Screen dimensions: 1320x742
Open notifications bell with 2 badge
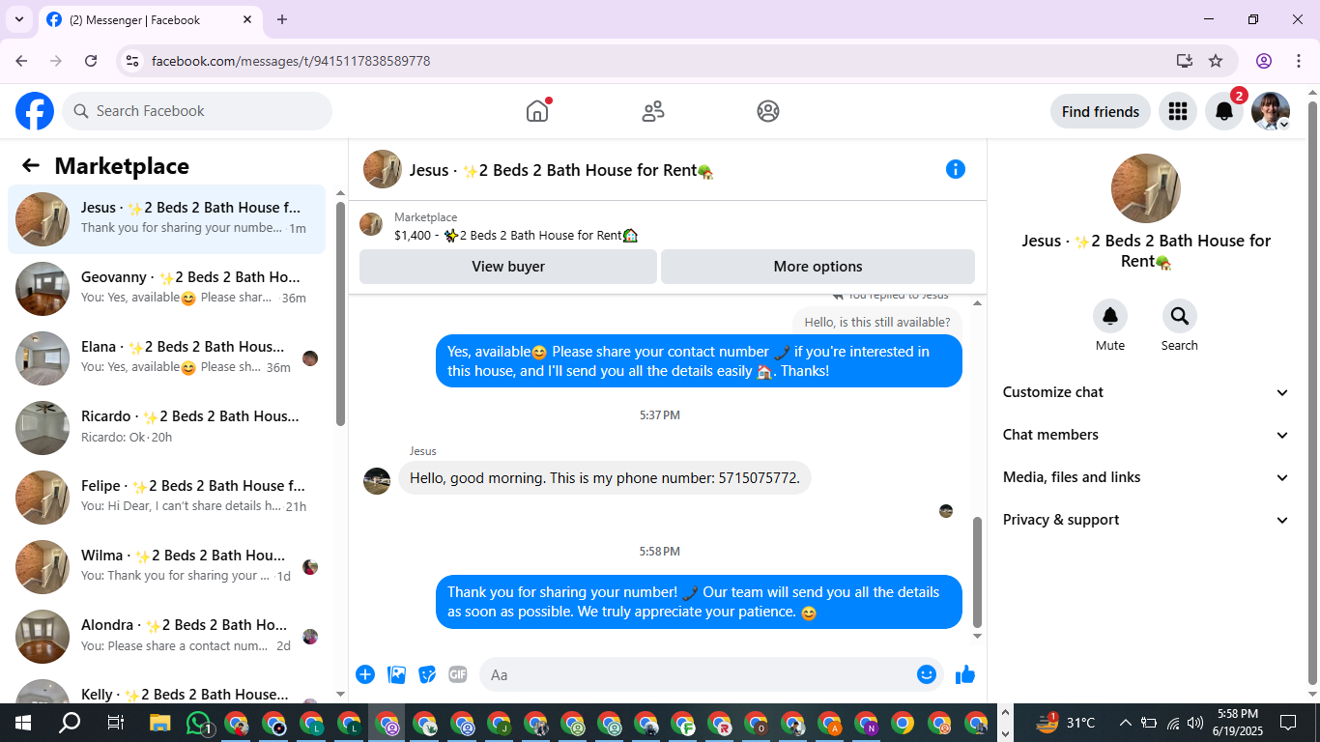(1224, 111)
